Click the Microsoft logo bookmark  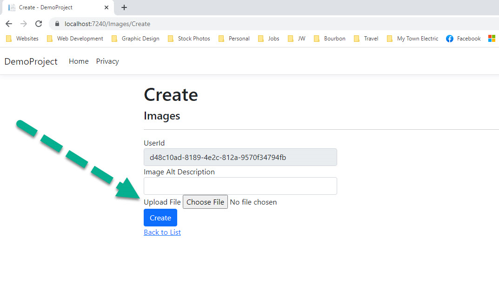point(492,39)
